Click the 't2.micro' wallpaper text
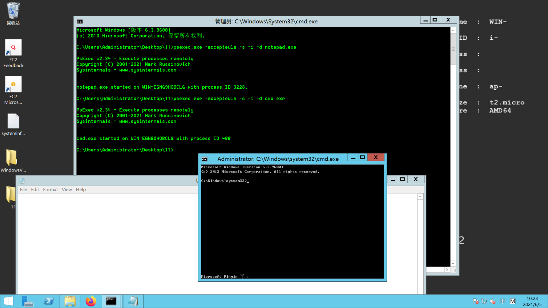The width and height of the screenshot is (548, 308). pos(507,103)
